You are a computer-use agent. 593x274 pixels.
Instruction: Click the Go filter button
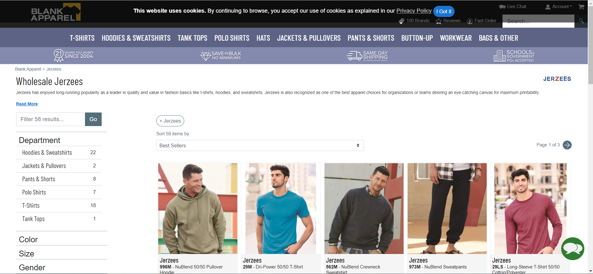pos(93,119)
